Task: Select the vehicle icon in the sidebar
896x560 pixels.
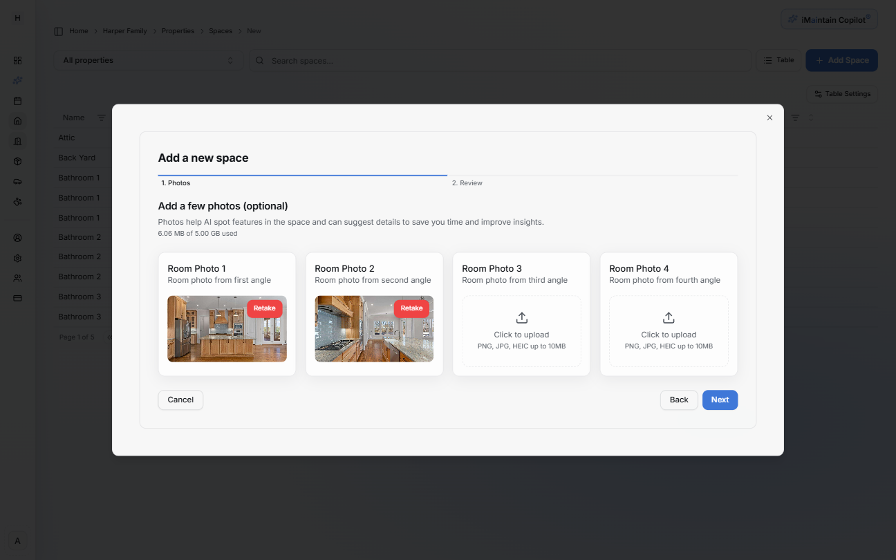Action: coord(17,181)
